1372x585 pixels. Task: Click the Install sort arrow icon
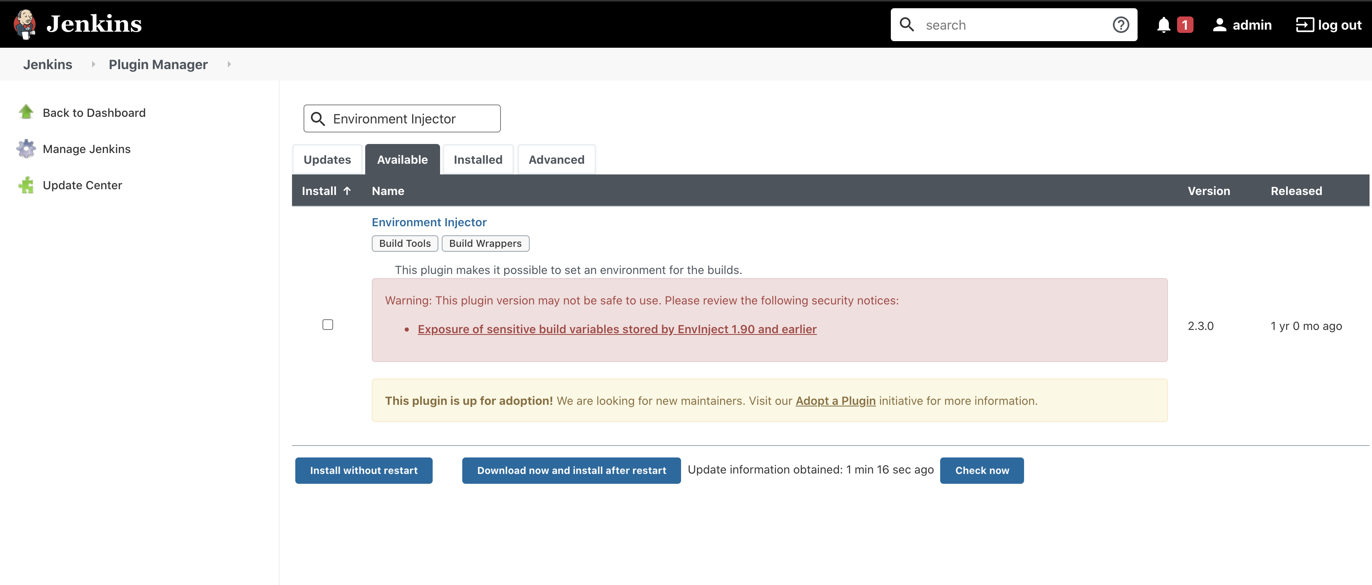347,191
